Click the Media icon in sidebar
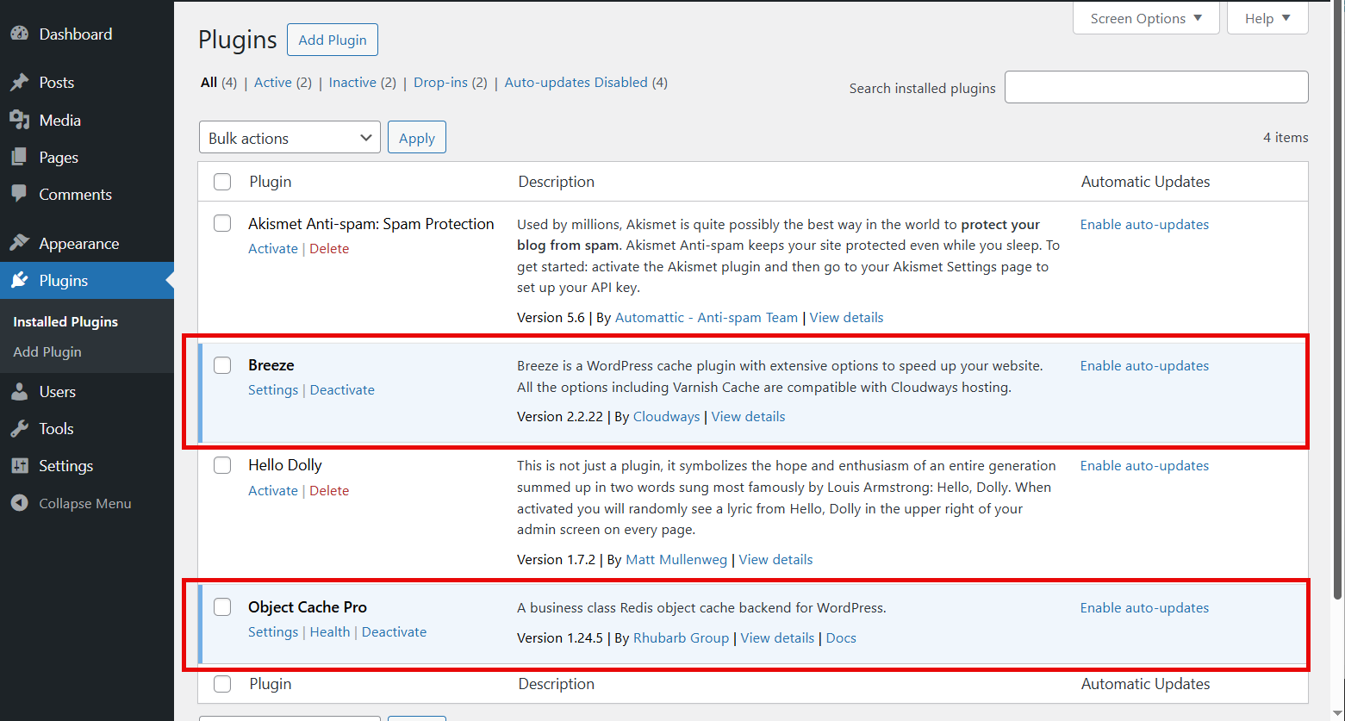The image size is (1345, 721). tap(19, 121)
